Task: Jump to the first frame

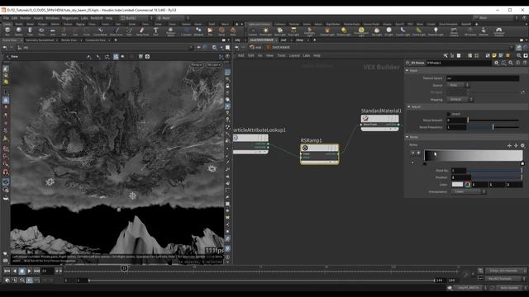Action: point(7,271)
